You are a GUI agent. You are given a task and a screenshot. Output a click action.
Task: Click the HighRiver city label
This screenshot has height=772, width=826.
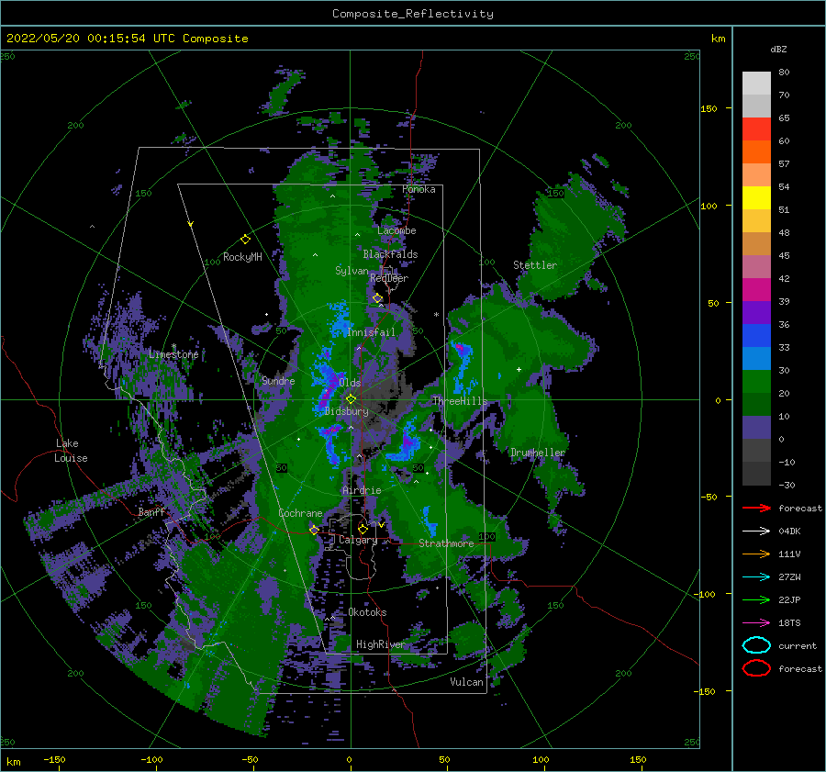(x=381, y=644)
